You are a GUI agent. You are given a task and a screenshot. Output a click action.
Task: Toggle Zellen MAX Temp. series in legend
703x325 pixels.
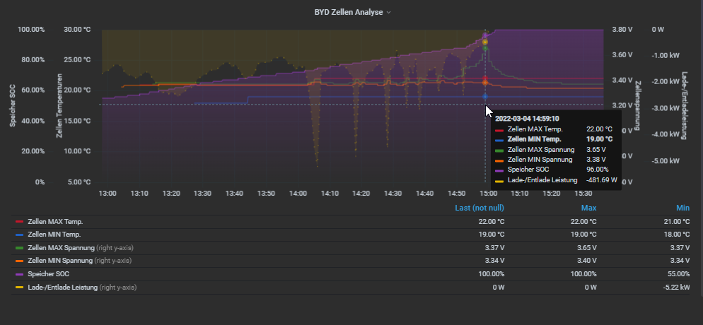click(x=55, y=222)
